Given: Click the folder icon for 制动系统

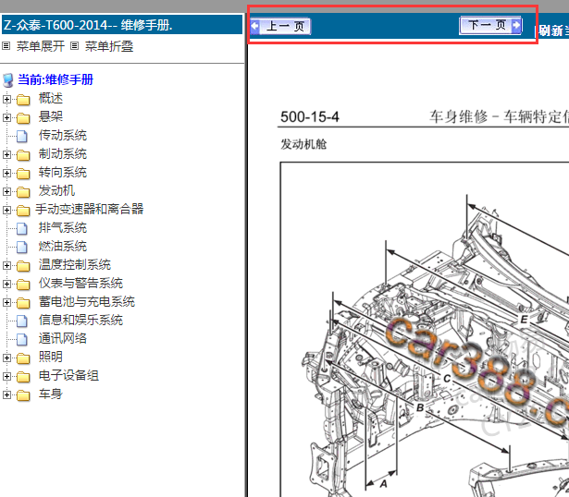Looking at the screenshot, I should click(23, 155).
